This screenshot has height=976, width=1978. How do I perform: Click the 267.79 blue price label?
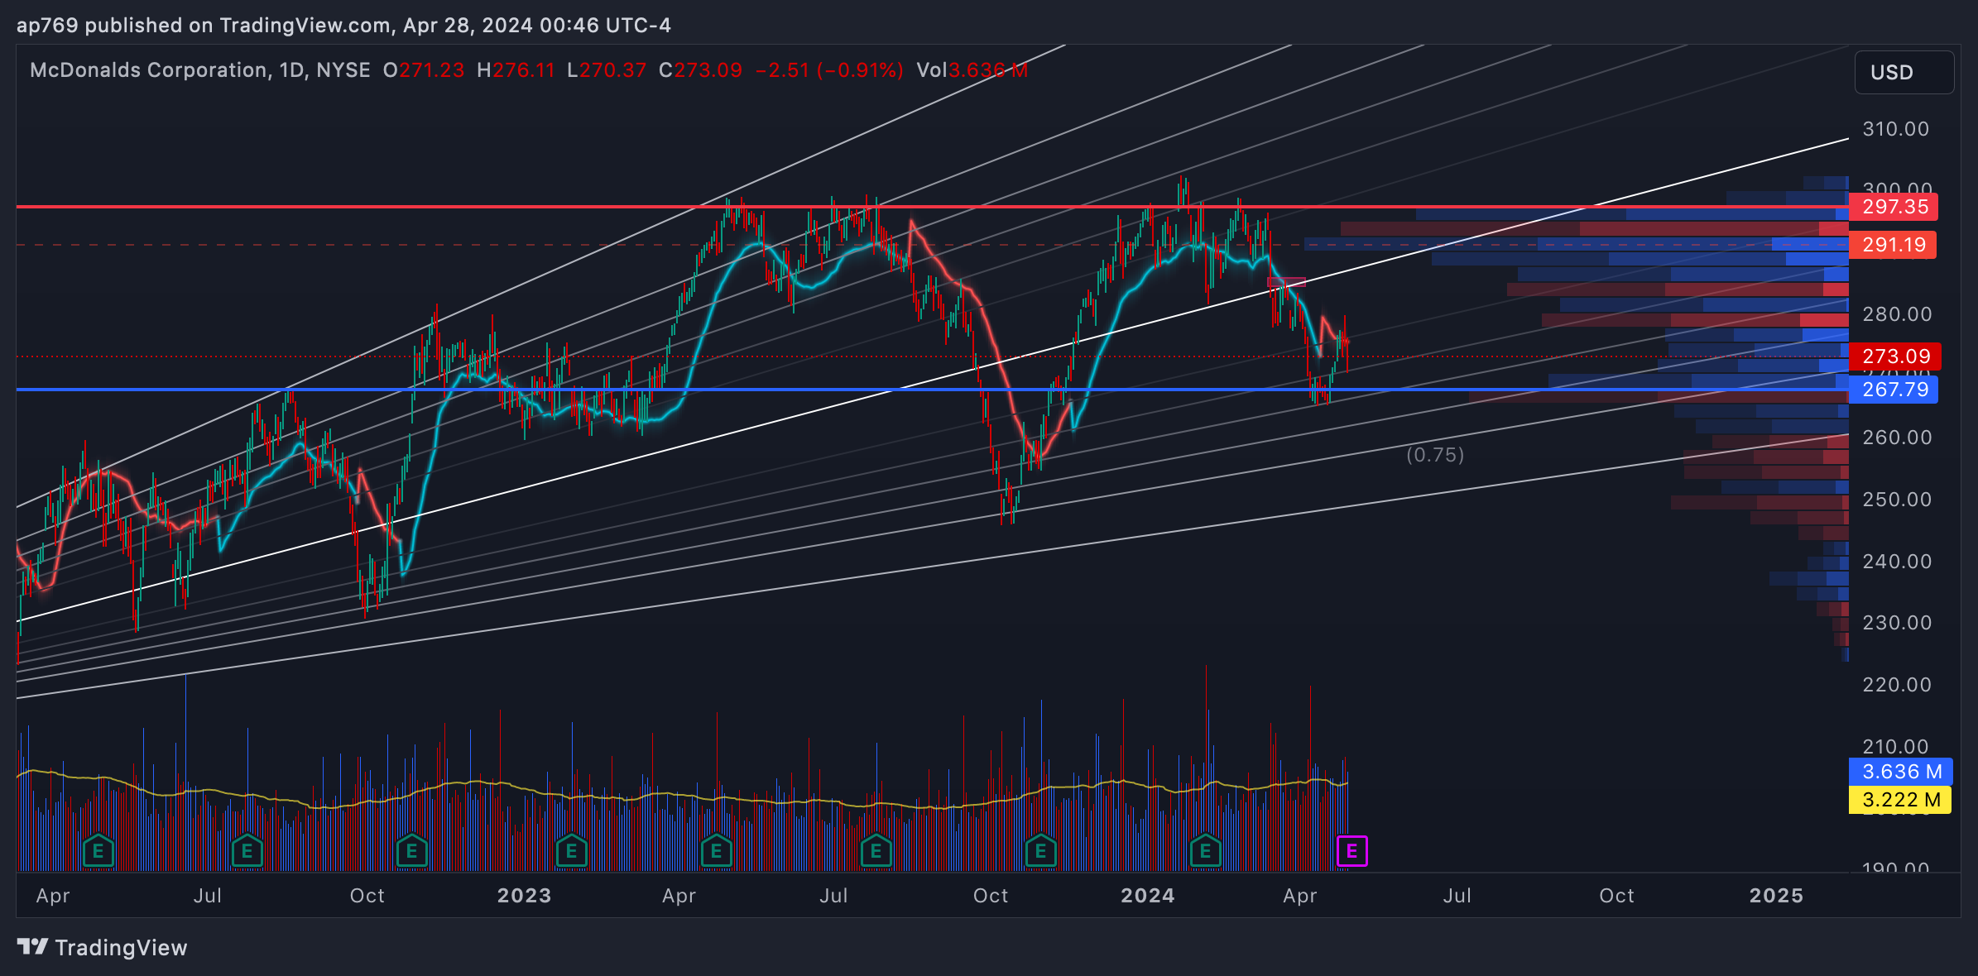(x=1894, y=390)
